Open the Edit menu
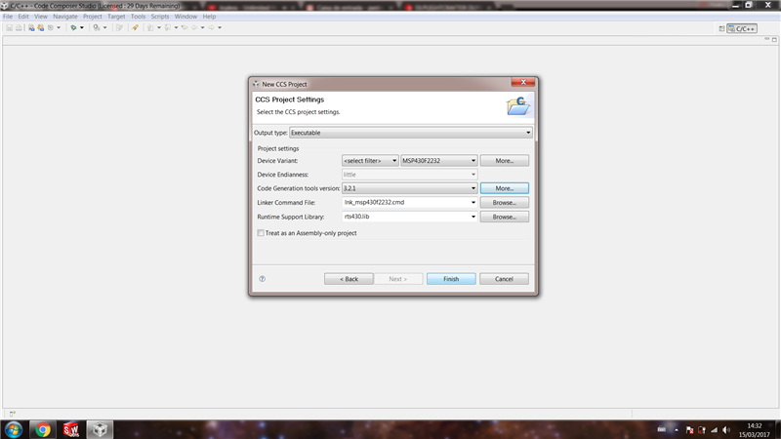The image size is (781, 439). click(23, 17)
